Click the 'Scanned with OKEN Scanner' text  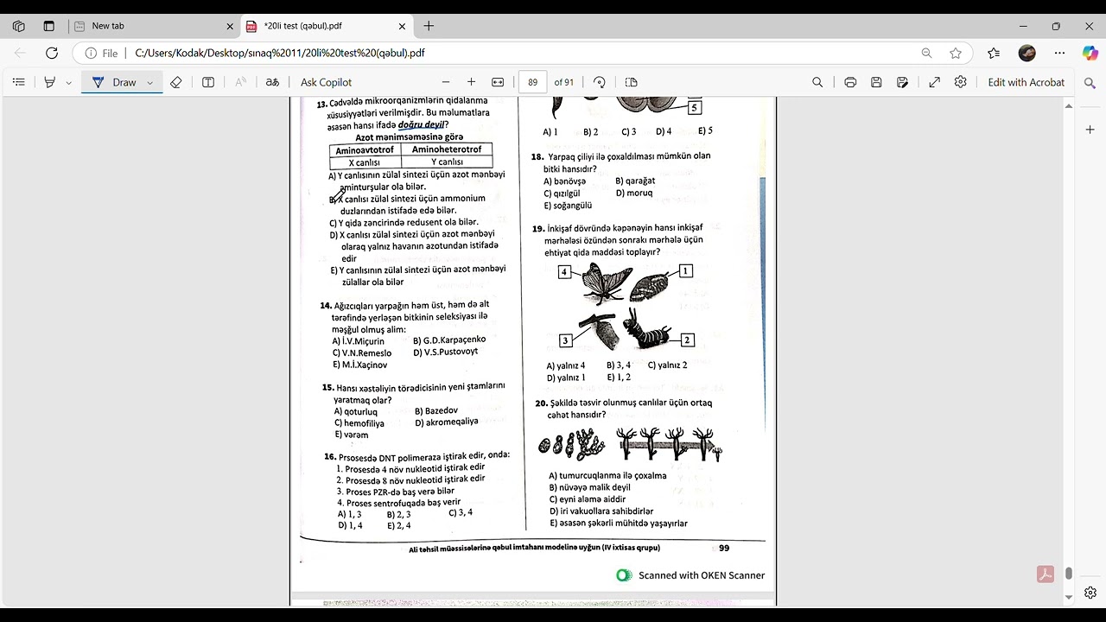coord(702,575)
